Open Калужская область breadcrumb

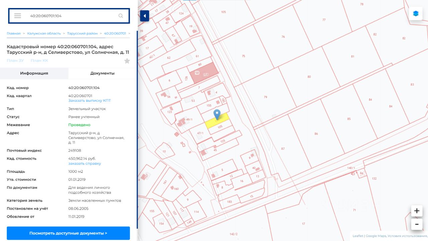pos(44,33)
